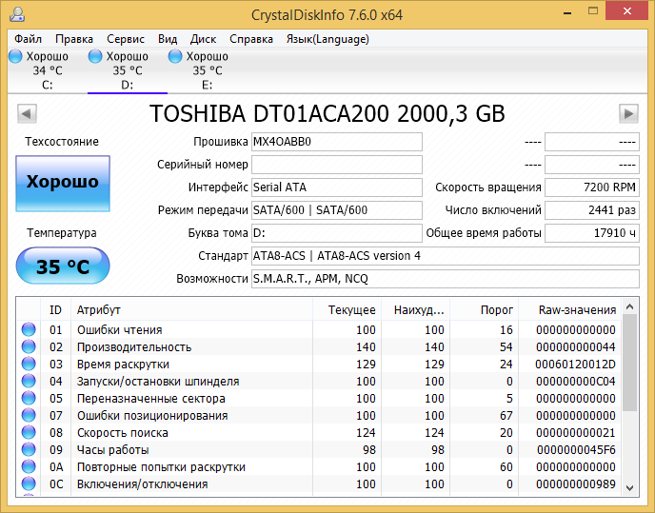Select drive D: status icon
Screen dimensions: 655x513
click(95, 56)
